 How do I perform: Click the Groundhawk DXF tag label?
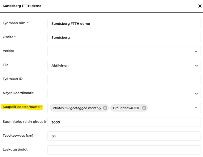point(126,108)
